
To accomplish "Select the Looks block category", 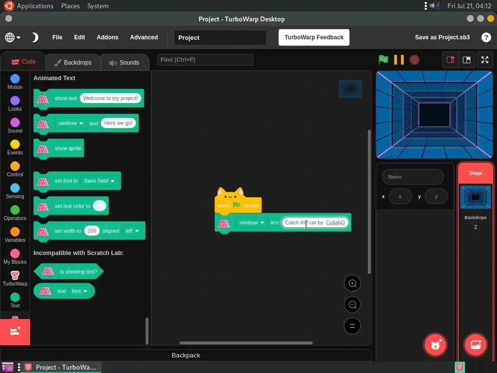I will click(15, 104).
